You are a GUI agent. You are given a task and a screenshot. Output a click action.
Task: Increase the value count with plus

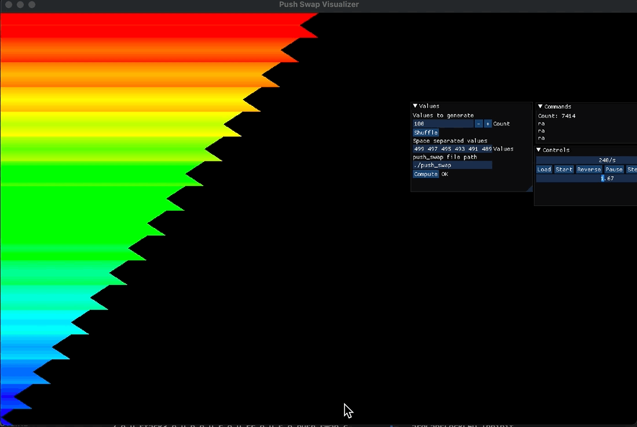[x=488, y=124]
